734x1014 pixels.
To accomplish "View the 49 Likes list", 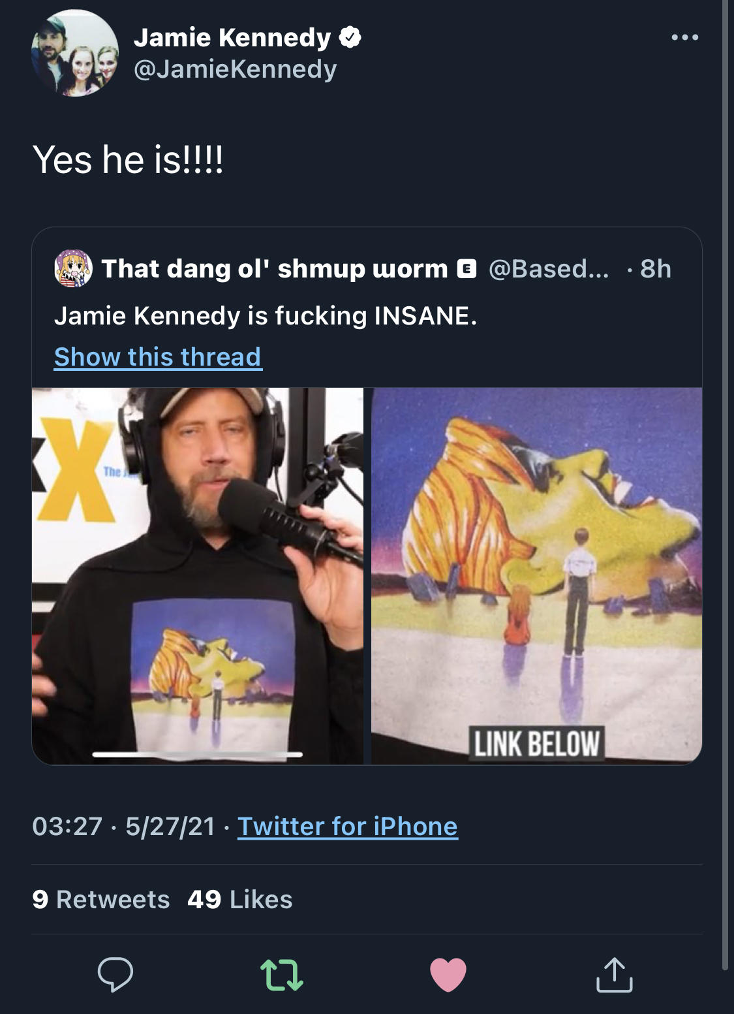I will 239,900.
